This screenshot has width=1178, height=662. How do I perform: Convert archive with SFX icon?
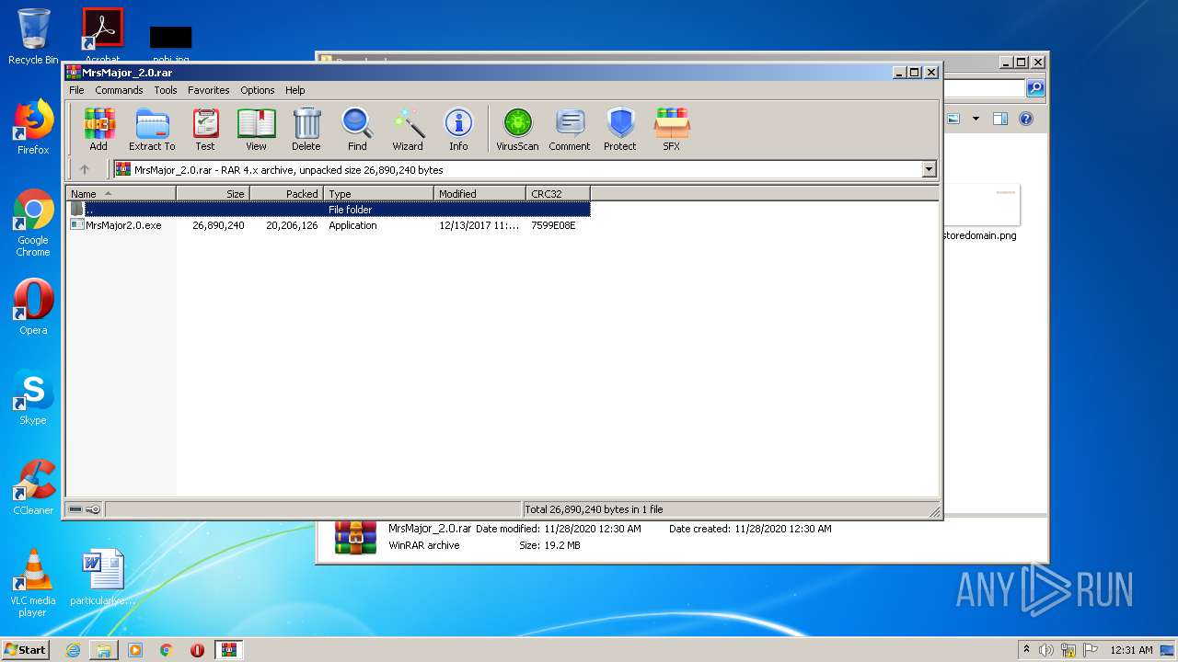[x=672, y=129]
